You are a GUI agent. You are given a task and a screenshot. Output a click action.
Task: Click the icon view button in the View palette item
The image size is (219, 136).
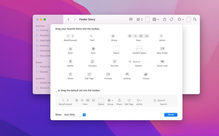point(130,36)
